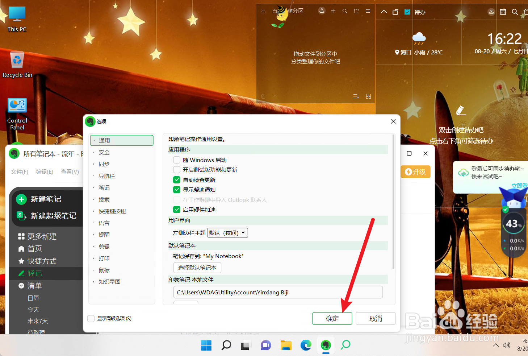The height and width of the screenshot is (356, 528).
Task: Uncheck 显示帮助通知 checkbox
Action: coord(177,190)
